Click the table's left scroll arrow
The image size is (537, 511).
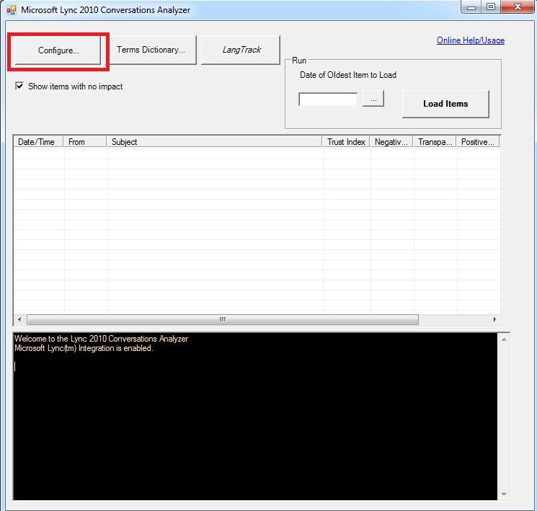pyautogui.click(x=19, y=319)
